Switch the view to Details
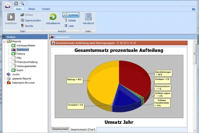 70,20
